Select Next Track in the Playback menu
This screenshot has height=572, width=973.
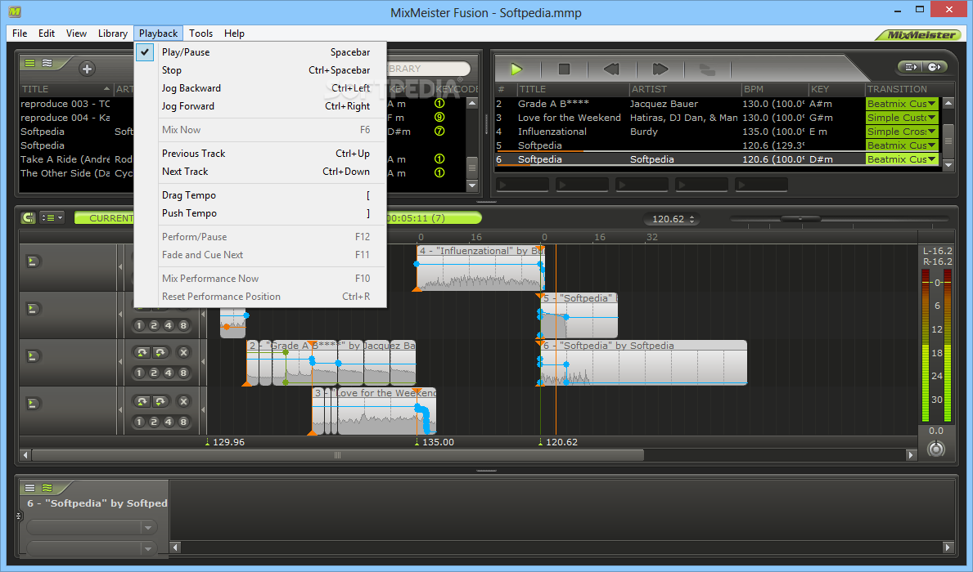(260, 172)
